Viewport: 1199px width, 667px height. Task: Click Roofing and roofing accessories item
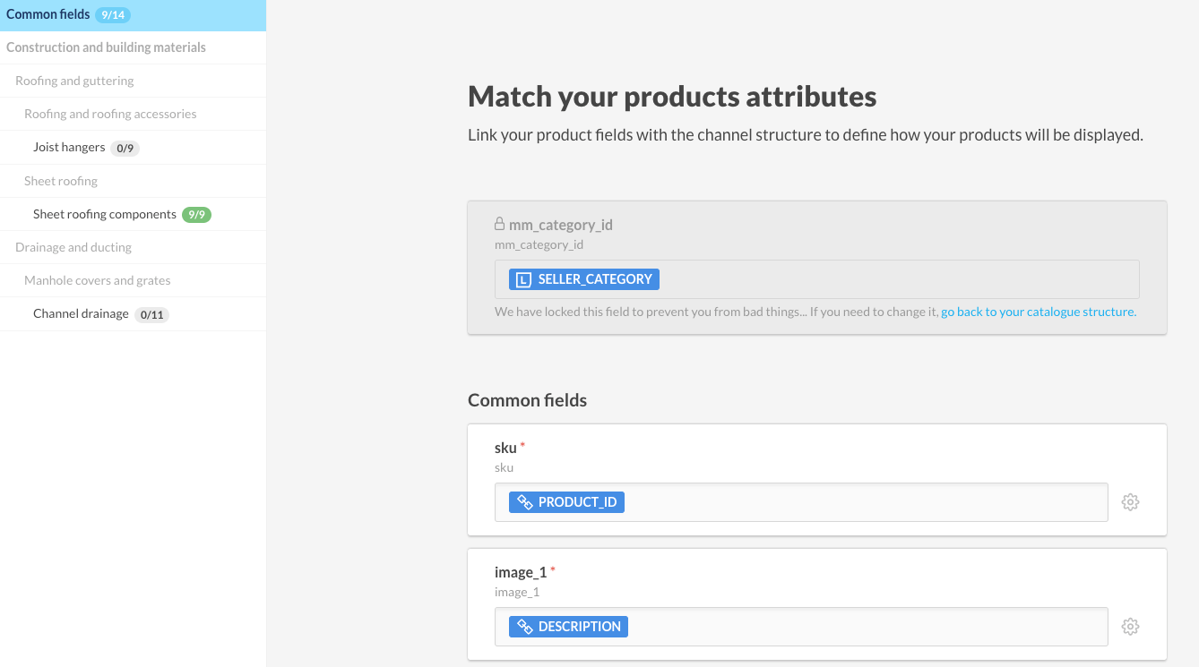coord(110,114)
